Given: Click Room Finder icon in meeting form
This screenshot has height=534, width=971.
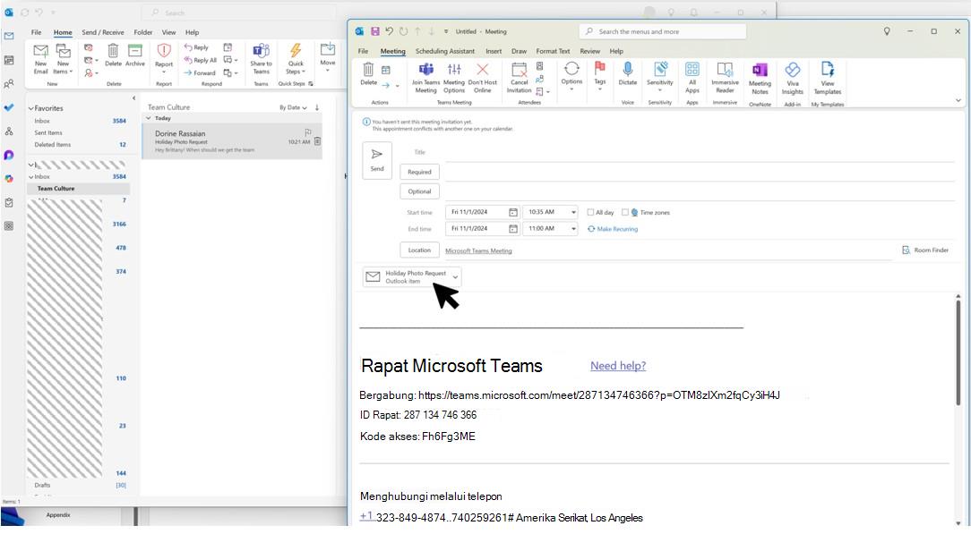Looking at the screenshot, I should 906,250.
